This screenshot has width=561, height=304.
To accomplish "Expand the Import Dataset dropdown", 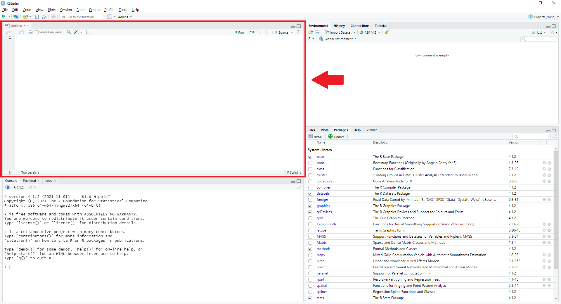I will pyautogui.click(x=340, y=32).
